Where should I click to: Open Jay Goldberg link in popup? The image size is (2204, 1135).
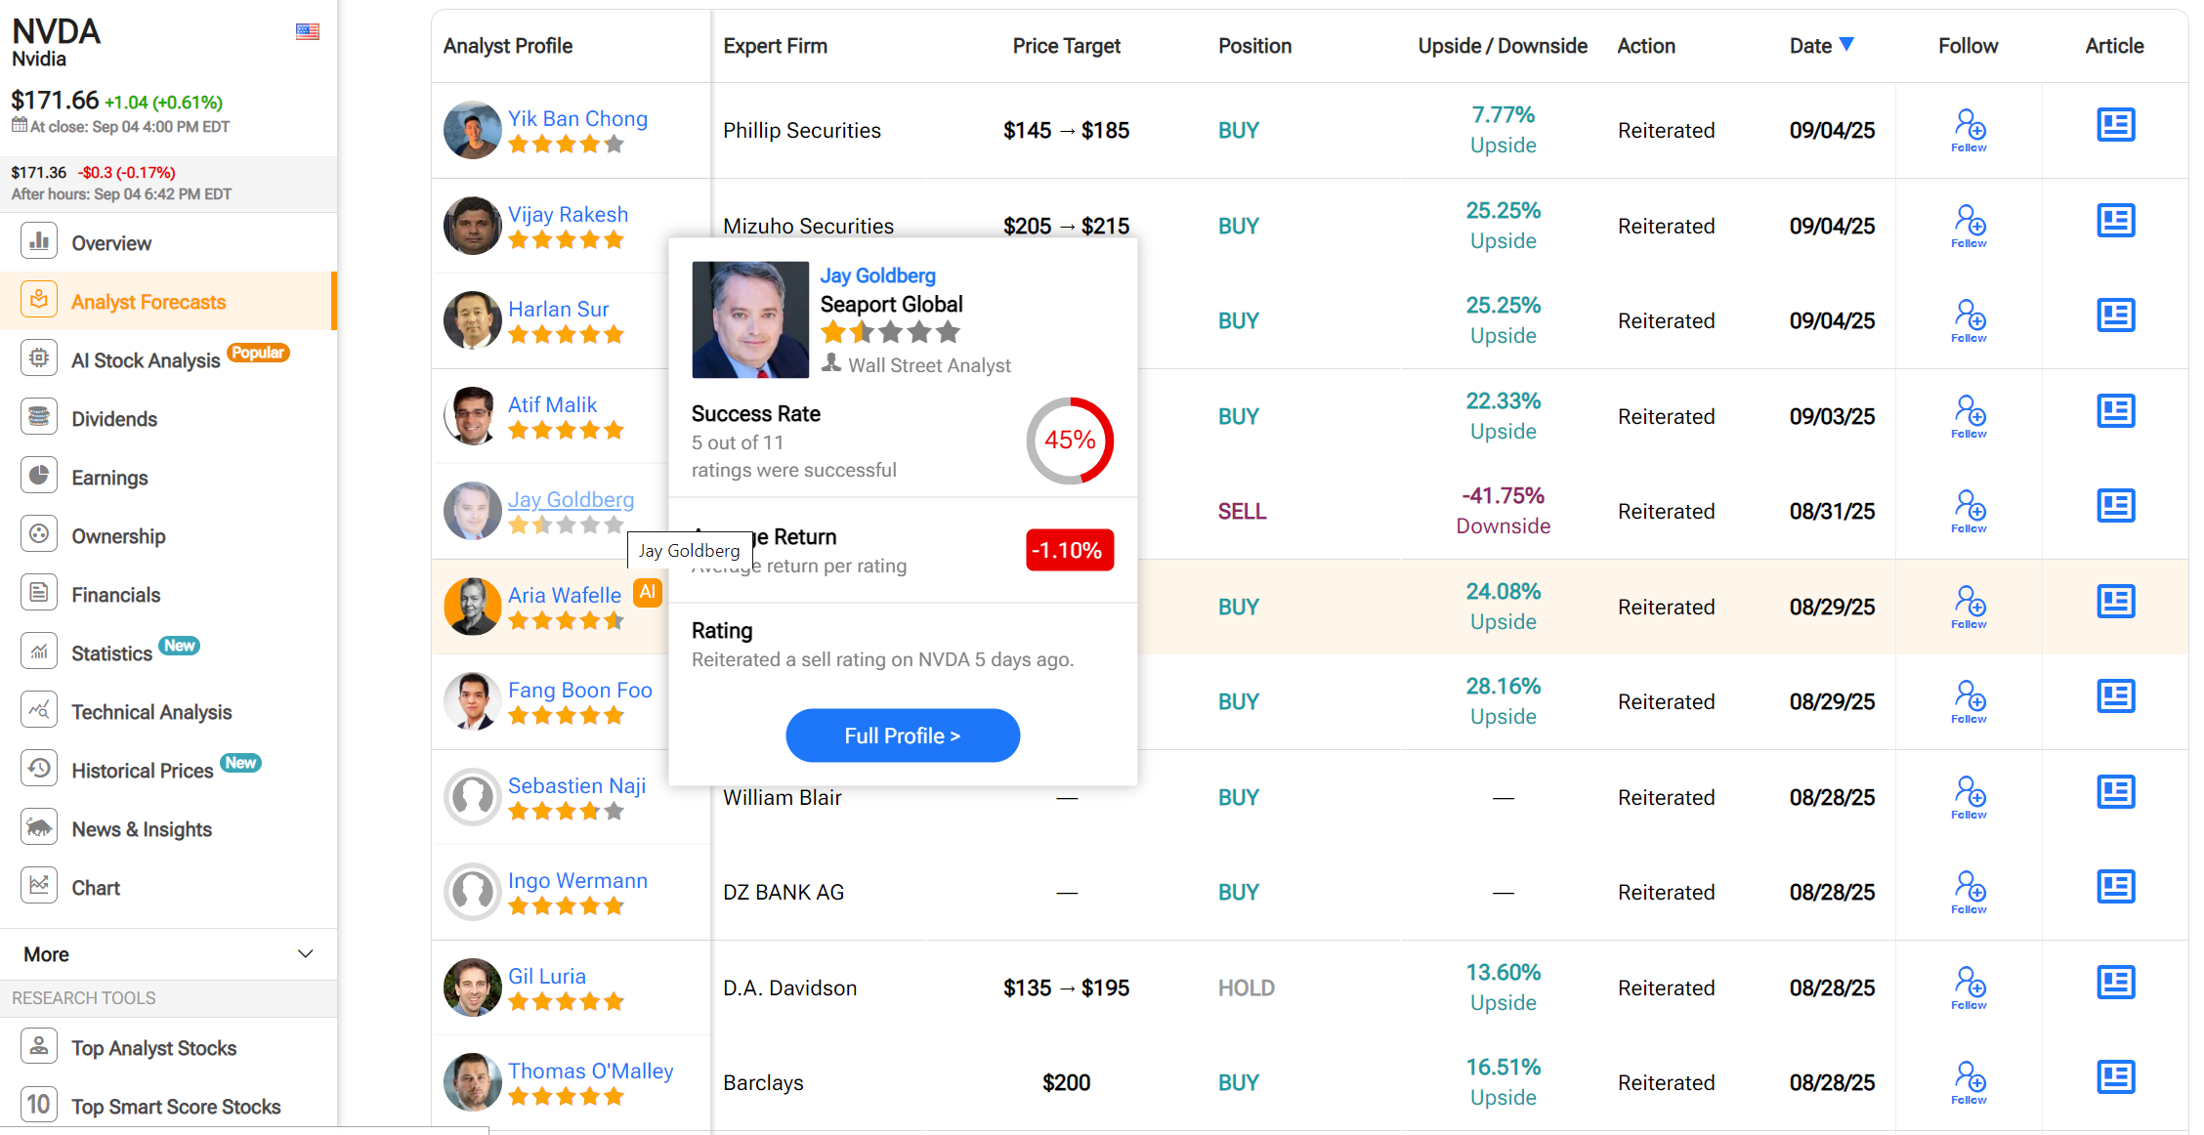coord(877,275)
